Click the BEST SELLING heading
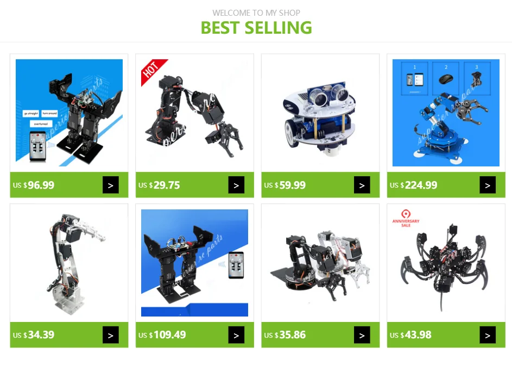 [256, 28]
